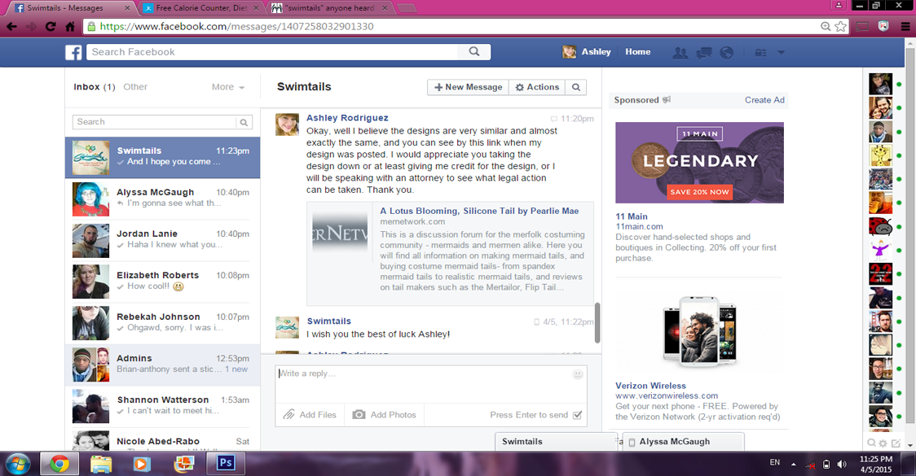Open the Friend Requests icon
This screenshot has width=916, height=476.
[x=680, y=52]
